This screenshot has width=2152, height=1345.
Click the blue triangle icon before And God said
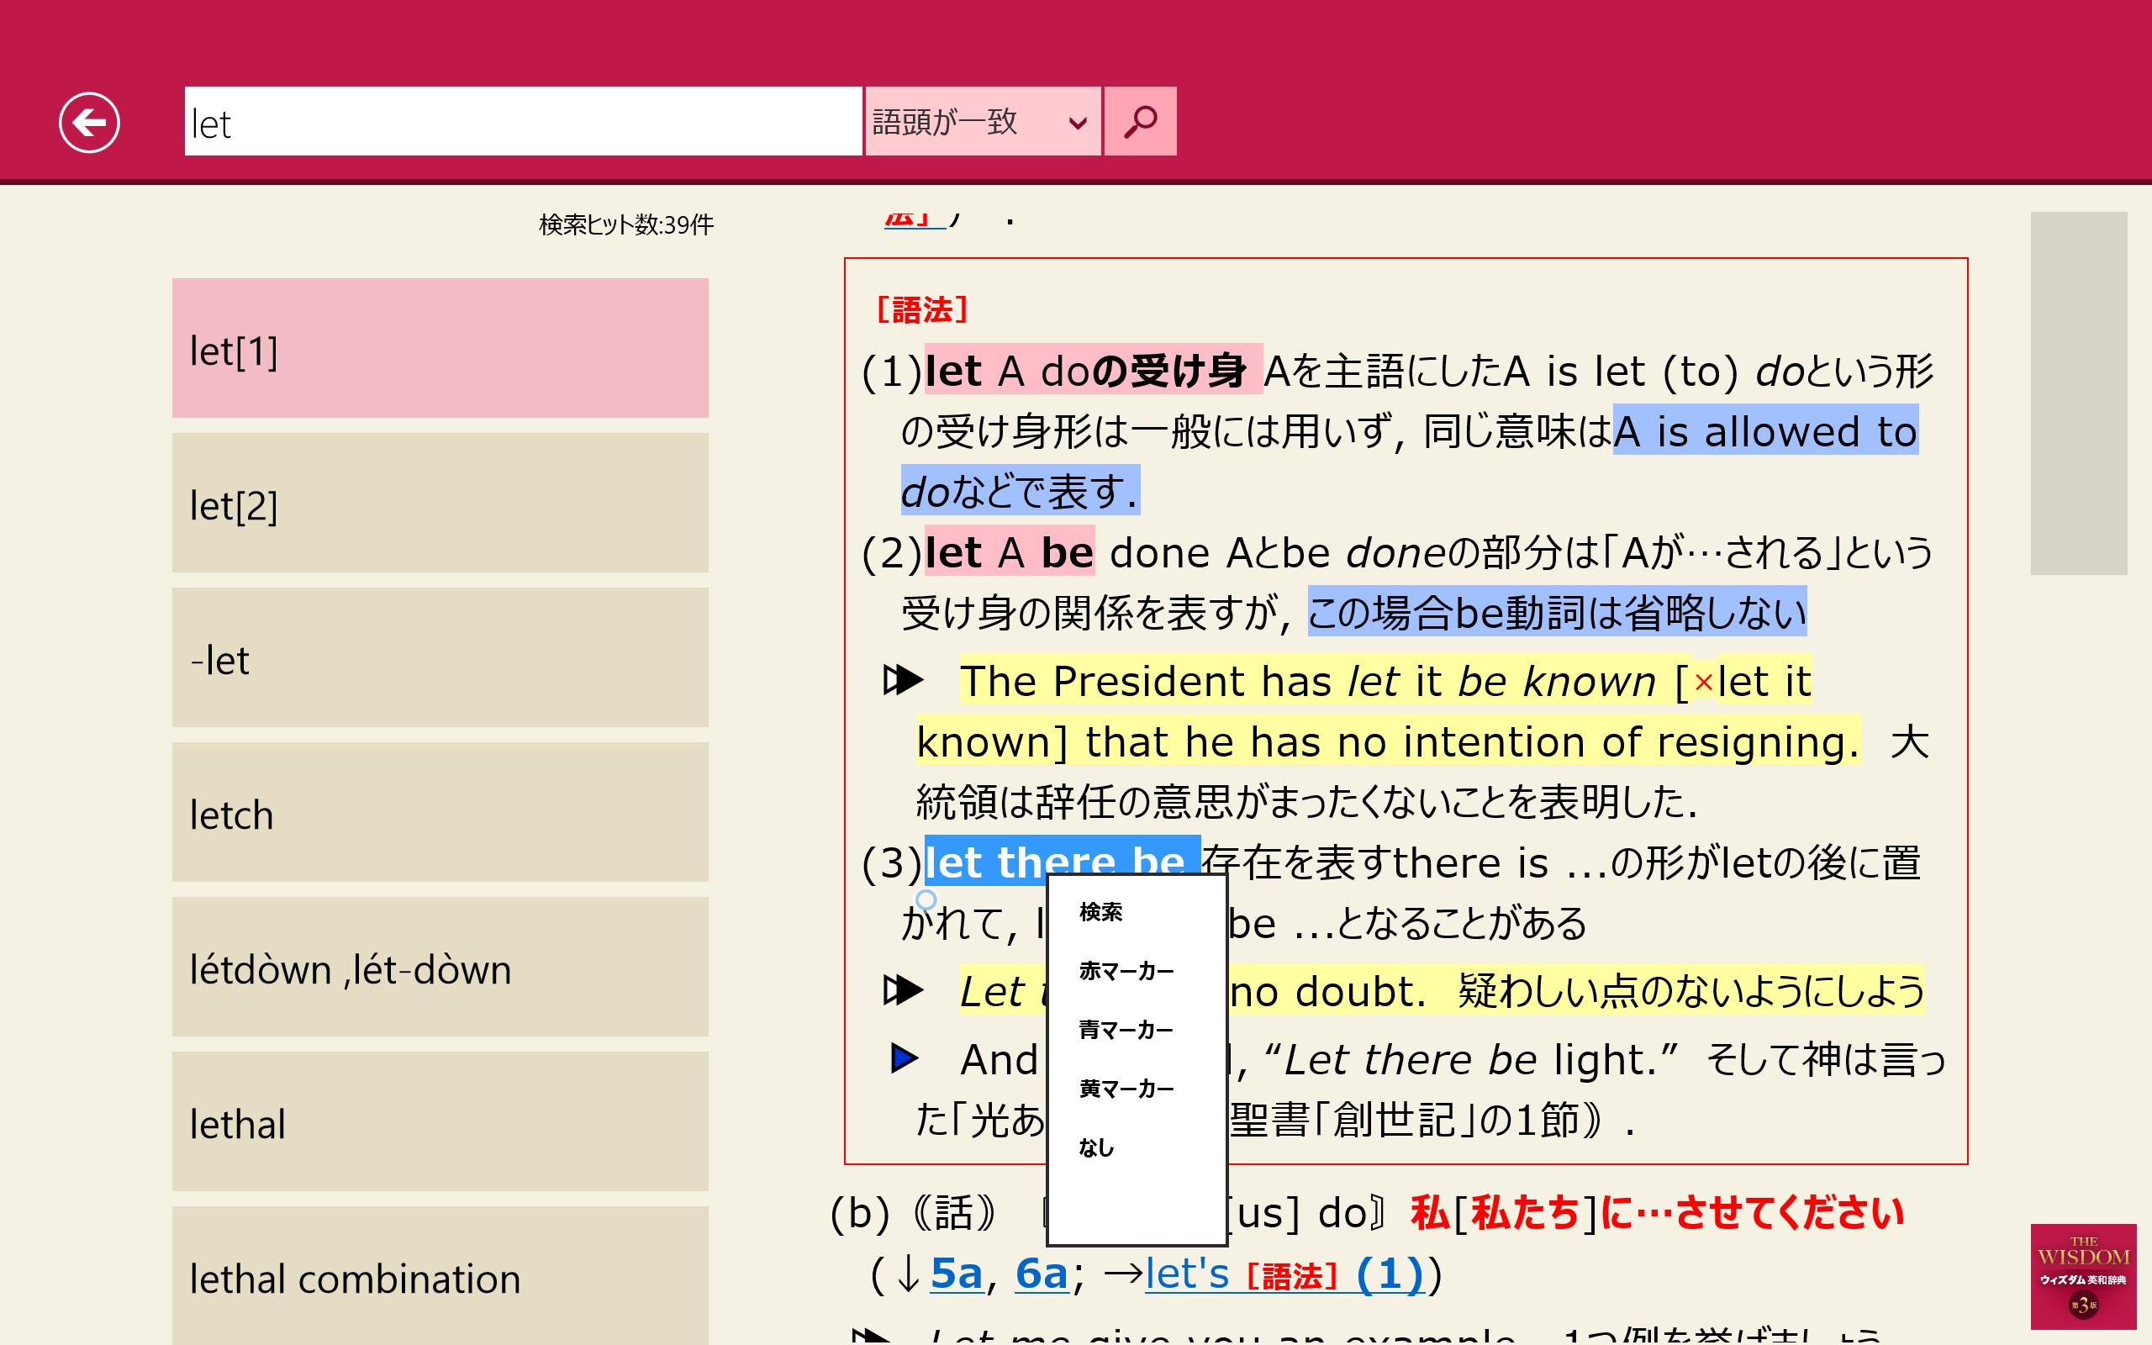point(905,1058)
